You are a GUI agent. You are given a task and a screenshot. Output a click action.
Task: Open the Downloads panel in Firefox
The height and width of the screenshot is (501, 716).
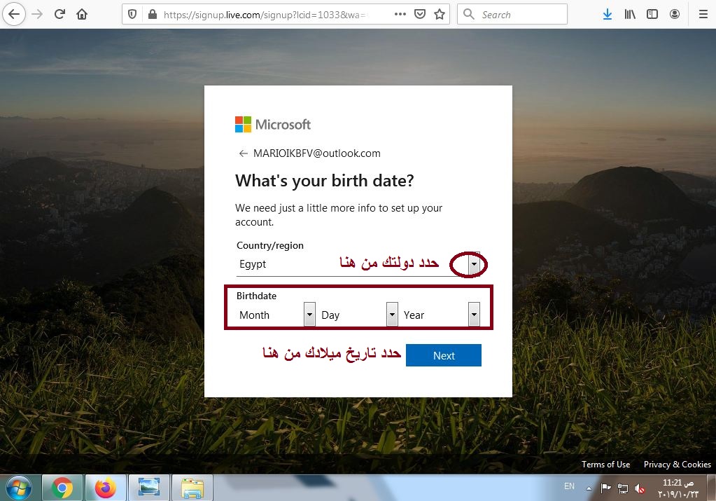point(607,14)
